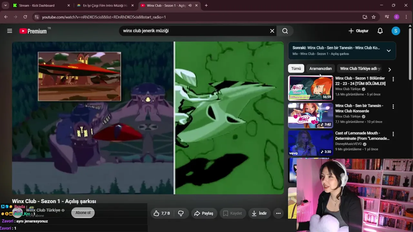The image size is (413, 232).
Task: Click the İndir download button
Action: click(x=259, y=213)
